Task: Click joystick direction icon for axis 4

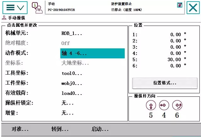Action: coord(164,105)
